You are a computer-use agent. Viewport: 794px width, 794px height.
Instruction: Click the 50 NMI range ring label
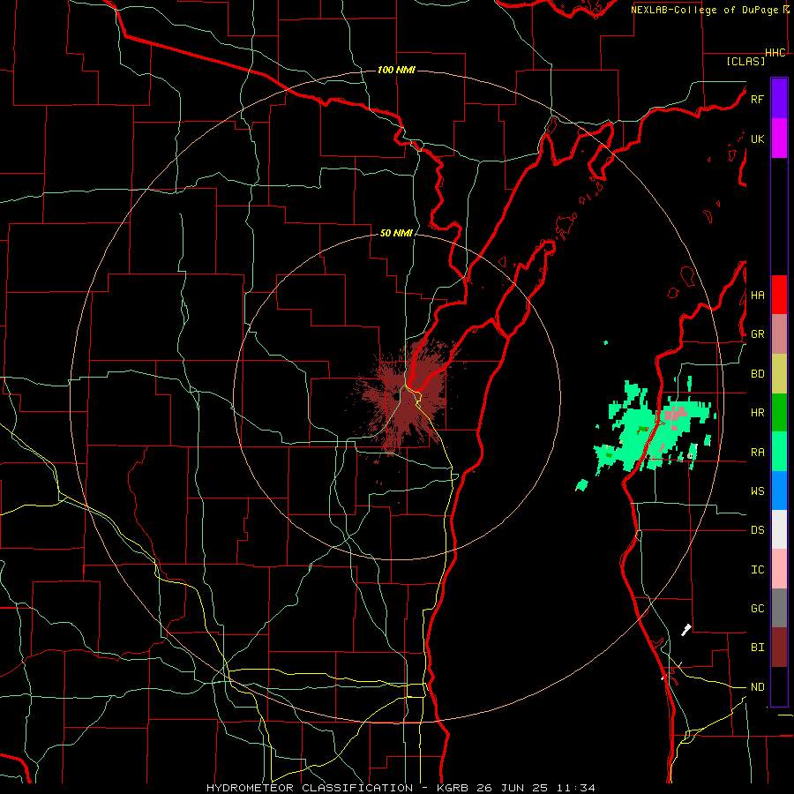(396, 233)
